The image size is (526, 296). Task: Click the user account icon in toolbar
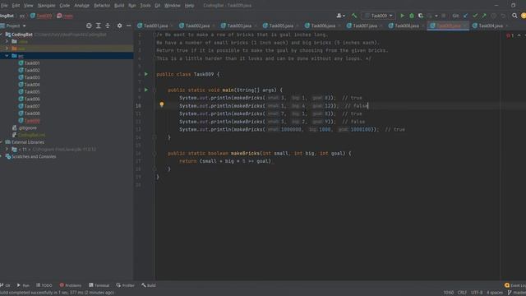tap(340, 16)
